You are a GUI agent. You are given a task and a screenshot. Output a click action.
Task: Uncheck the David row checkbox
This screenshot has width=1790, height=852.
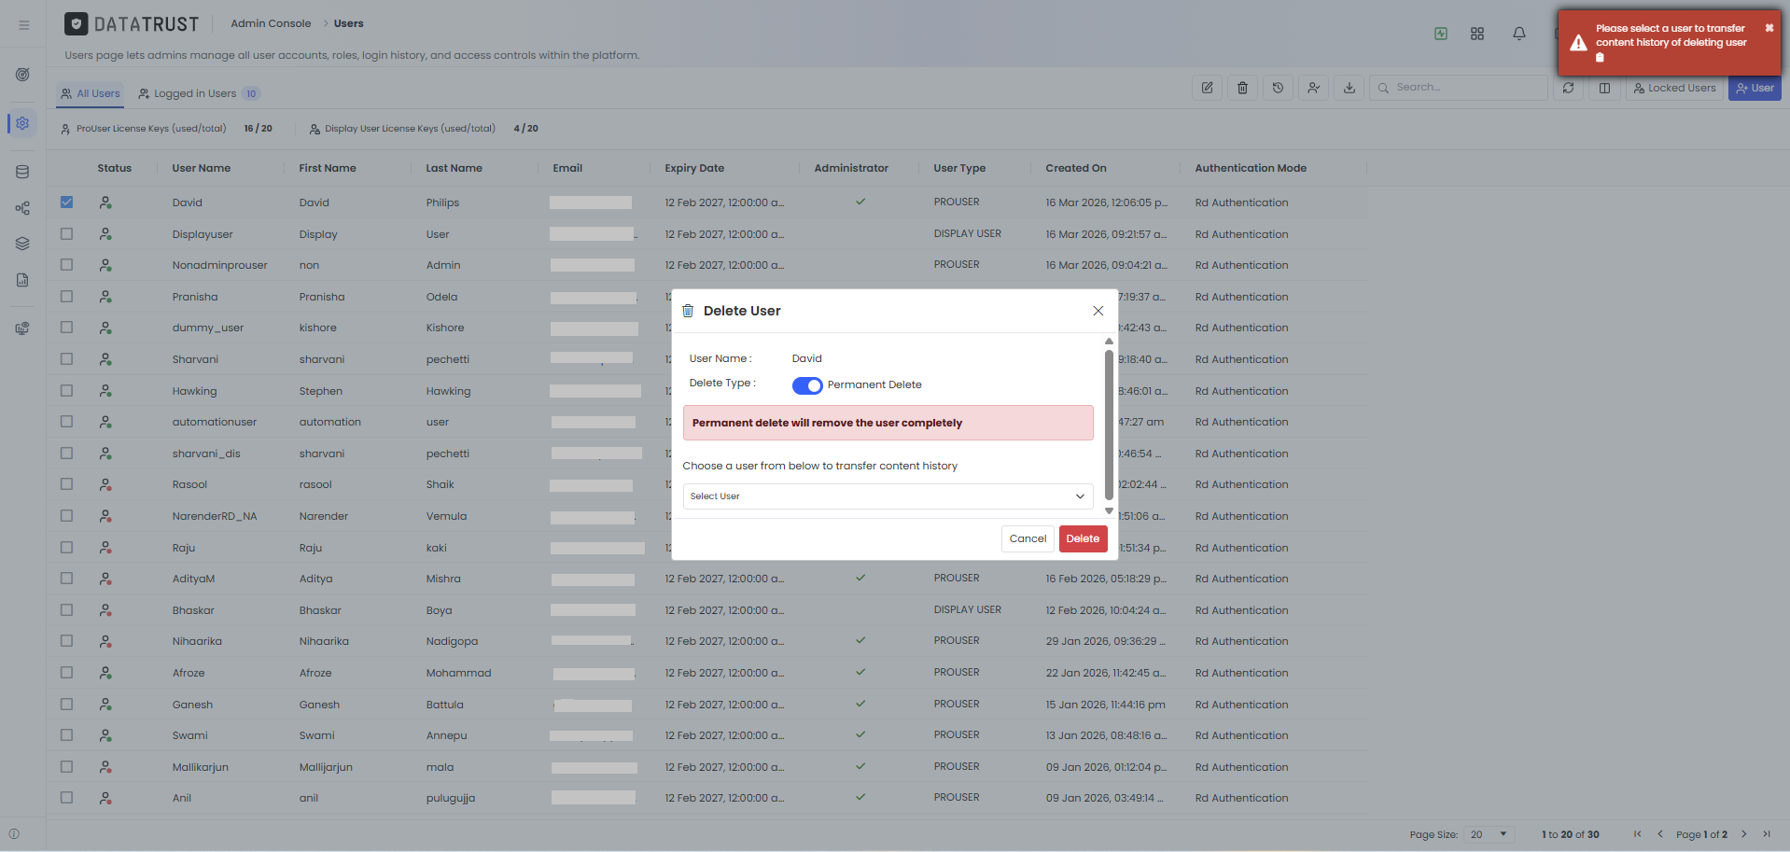(x=66, y=202)
